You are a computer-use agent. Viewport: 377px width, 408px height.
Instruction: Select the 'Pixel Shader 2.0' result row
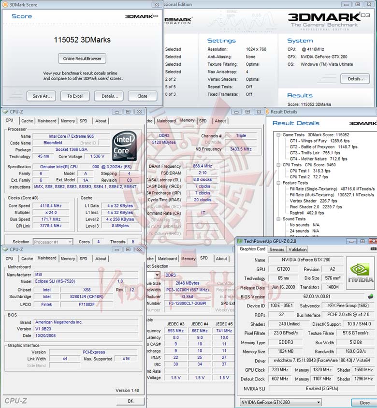[316, 206]
